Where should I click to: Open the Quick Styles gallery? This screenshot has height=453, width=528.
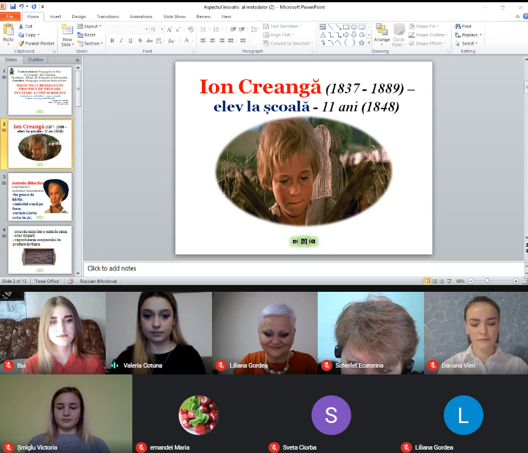click(399, 34)
